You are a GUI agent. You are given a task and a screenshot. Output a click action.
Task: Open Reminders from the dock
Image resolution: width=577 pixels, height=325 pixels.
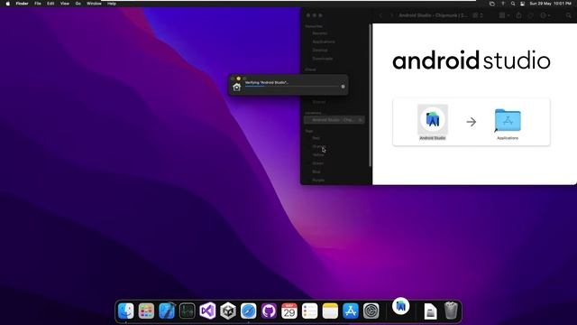tap(310, 311)
